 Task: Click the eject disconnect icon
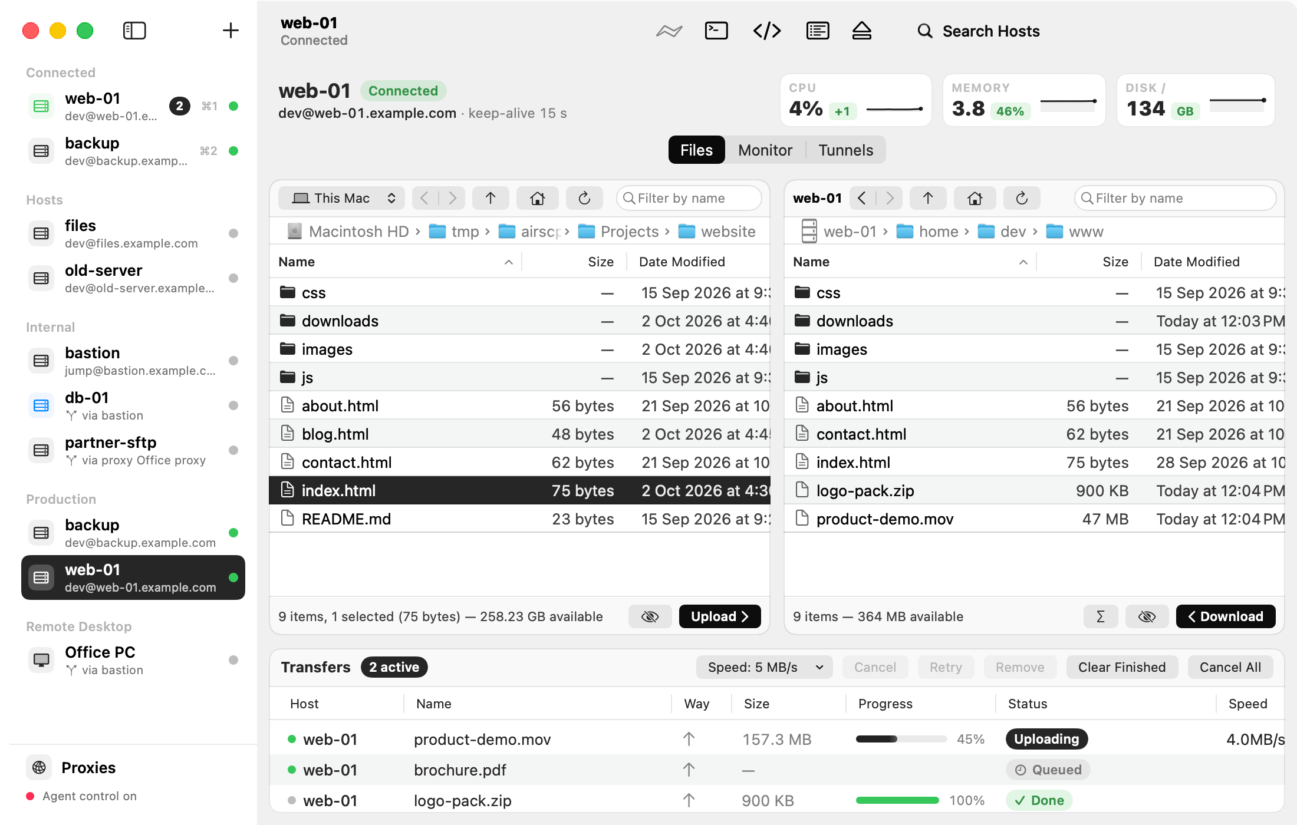pos(862,31)
